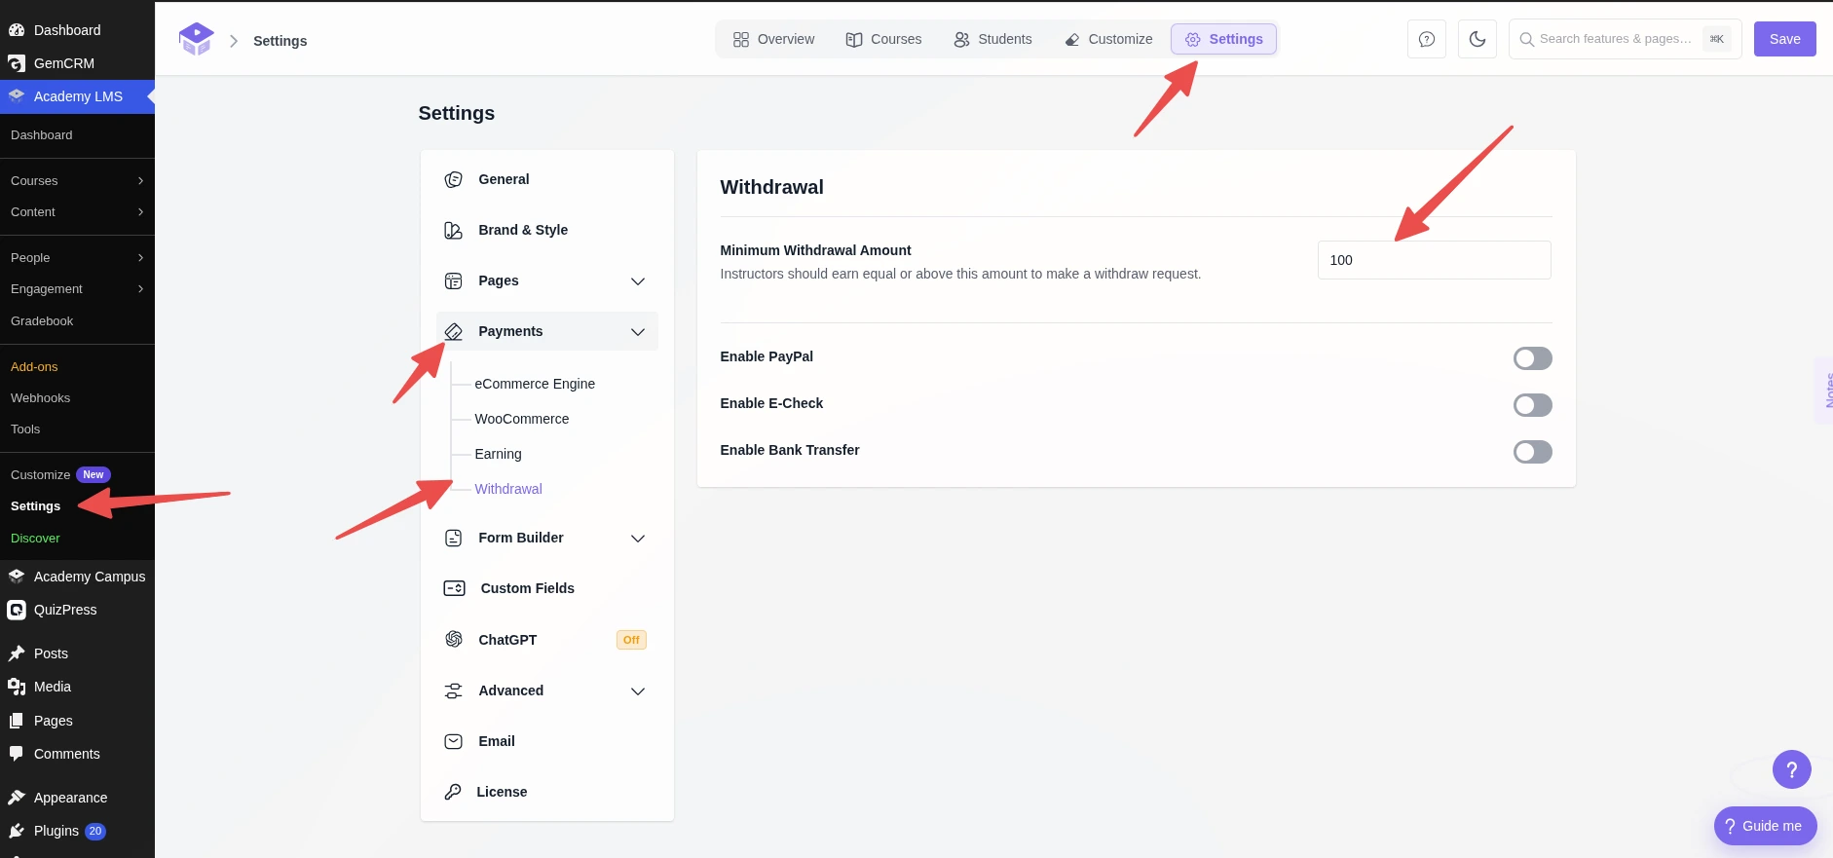Open Add-ons in the Academy LMS sidebar
The width and height of the screenshot is (1833, 858).
(x=34, y=367)
